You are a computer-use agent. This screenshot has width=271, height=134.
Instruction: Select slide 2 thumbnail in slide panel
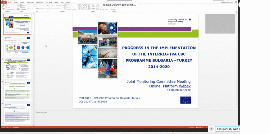[17, 46]
